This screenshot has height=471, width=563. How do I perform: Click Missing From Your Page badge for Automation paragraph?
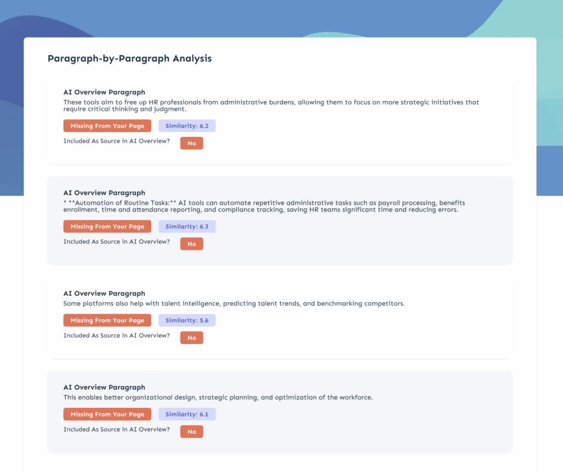pos(107,226)
